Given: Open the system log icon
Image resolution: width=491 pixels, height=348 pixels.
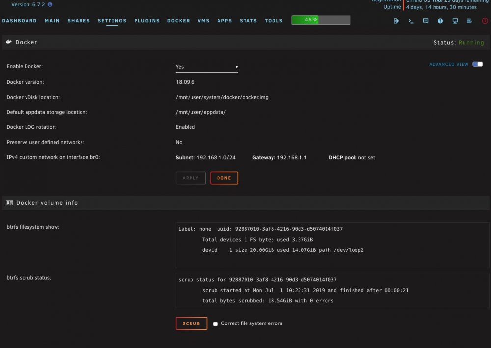Looking at the screenshot, I should [469, 21].
